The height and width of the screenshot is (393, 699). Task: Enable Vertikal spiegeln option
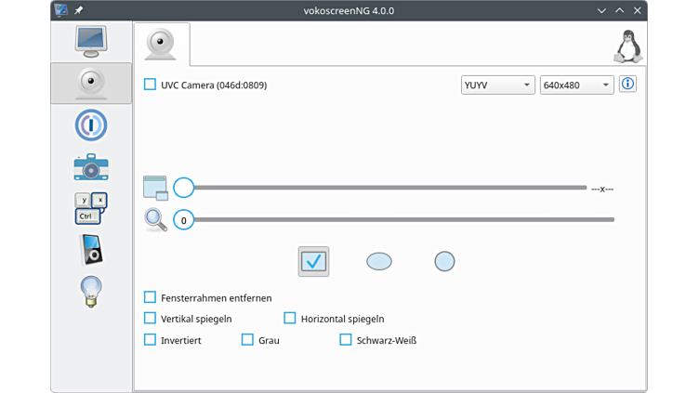click(151, 318)
